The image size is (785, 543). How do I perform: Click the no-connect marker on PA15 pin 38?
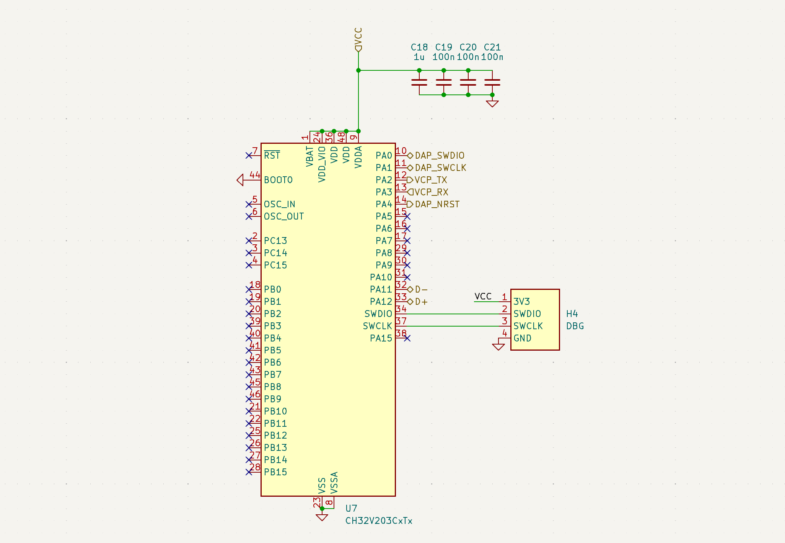point(407,338)
